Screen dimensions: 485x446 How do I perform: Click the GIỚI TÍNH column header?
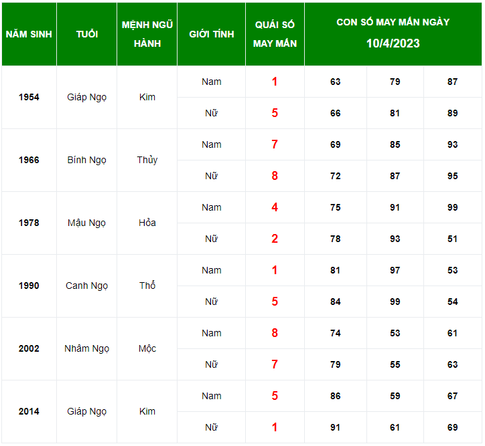point(211,34)
